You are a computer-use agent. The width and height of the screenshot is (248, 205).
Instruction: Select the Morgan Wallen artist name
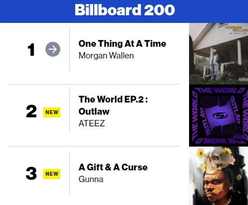click(x=106, y=56)
